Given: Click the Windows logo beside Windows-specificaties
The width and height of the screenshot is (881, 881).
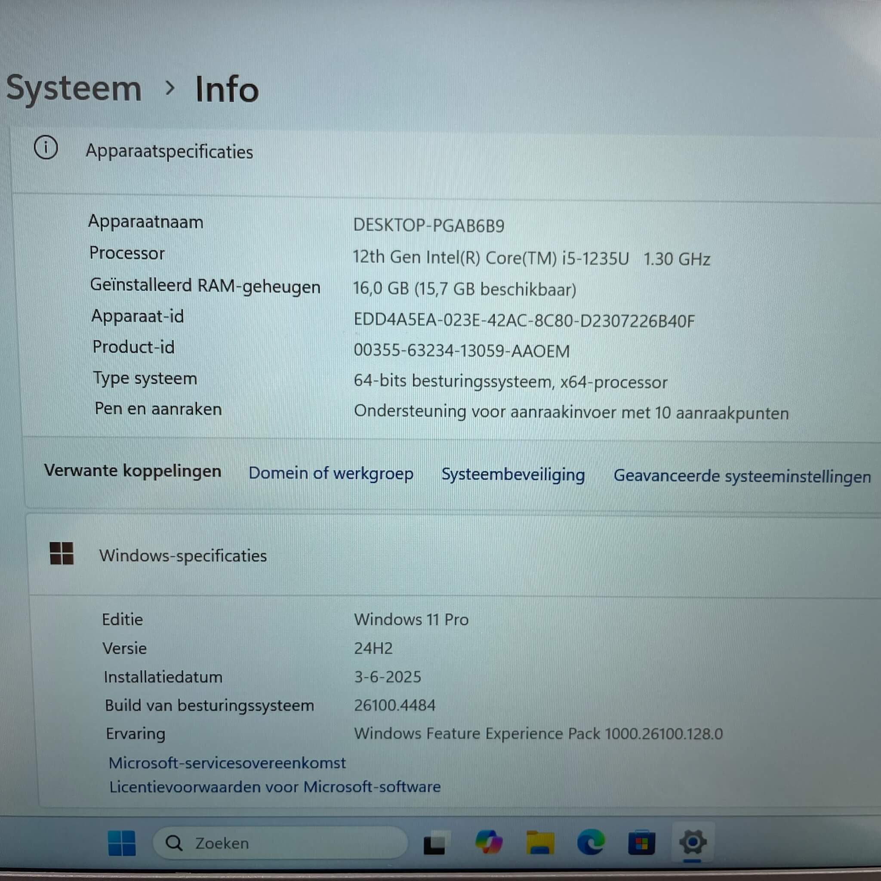Looking at the screenshot, I should tap(62, 553).
